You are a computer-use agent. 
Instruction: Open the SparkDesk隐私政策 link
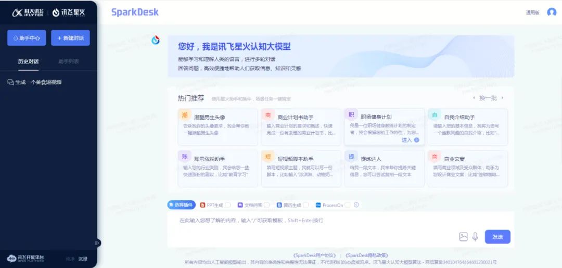367,255
